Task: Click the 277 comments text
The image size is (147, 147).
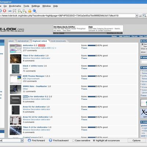Action: (30, 50)
